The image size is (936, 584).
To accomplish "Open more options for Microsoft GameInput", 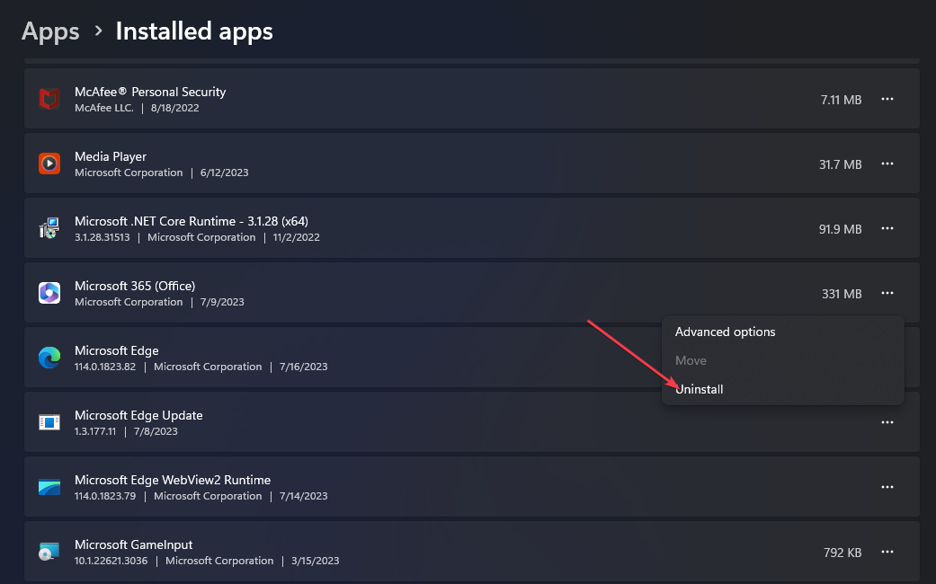I will pos(887,552).
